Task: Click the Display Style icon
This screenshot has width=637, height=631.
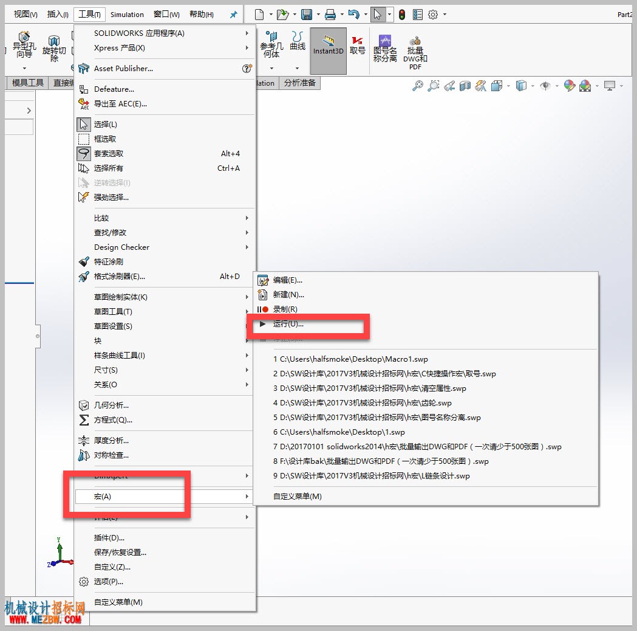Action: 521,86
